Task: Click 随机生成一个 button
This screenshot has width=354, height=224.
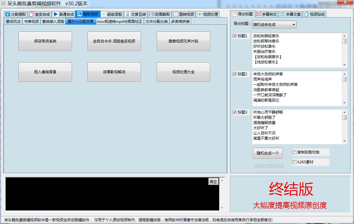Action: point(268,153)
